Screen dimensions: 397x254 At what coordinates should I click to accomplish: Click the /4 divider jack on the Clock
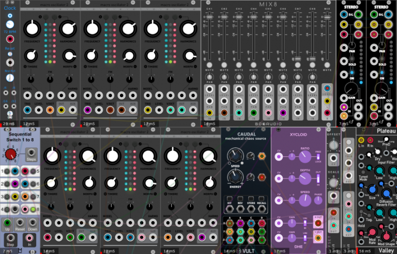click(6, 93)
